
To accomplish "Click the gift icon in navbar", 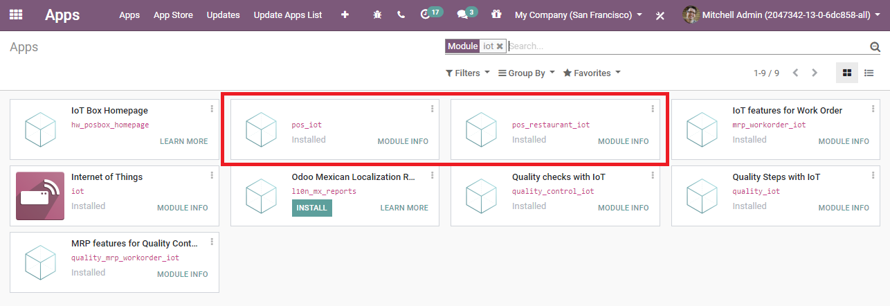I will pyautogui.click(x=496, y=15).
